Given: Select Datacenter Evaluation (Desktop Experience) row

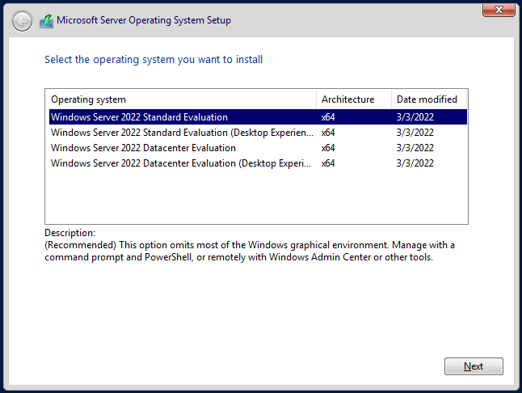Looking at the screenshot, I should click(x=258, y=163).
